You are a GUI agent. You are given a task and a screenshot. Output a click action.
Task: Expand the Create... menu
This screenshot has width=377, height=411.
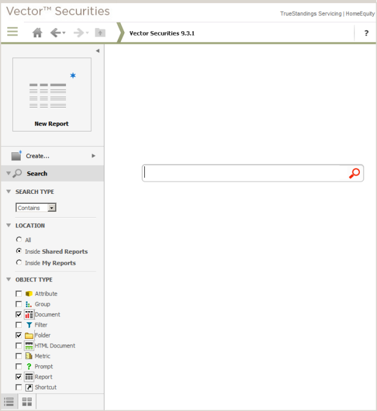tap(53, 156)
